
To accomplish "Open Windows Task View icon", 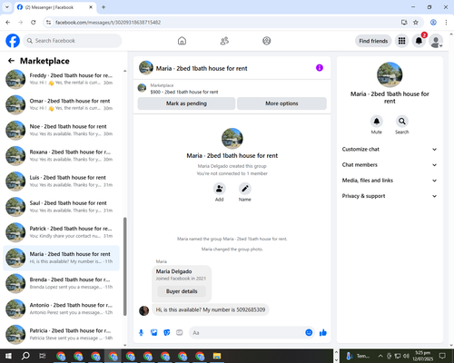I will pos(43,356).
